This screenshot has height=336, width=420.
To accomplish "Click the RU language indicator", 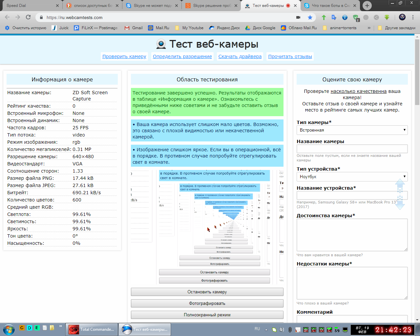I will tap(257, 329).
